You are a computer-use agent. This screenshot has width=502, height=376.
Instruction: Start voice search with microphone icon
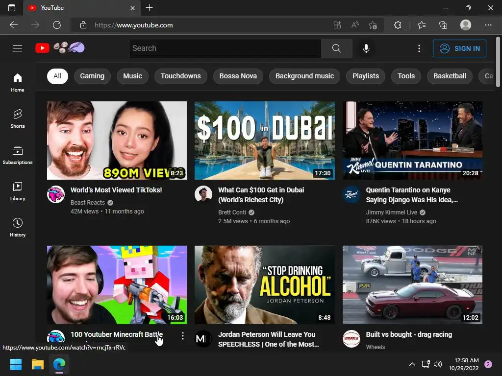pos(366,48)
